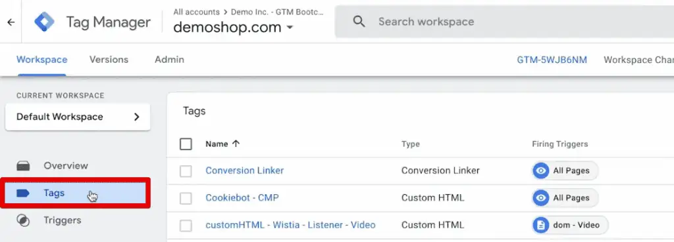Click the eye icon in Conversion Linker's trigger
The width and height of the screenshot is (674, 242).
click(x=541, y=171)
